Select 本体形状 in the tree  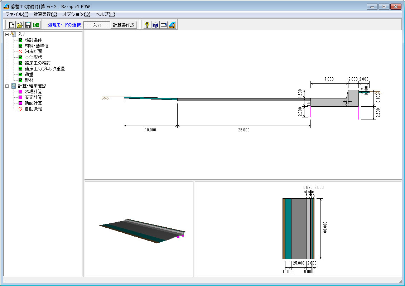pyautogui.click(x=33, y=57)
